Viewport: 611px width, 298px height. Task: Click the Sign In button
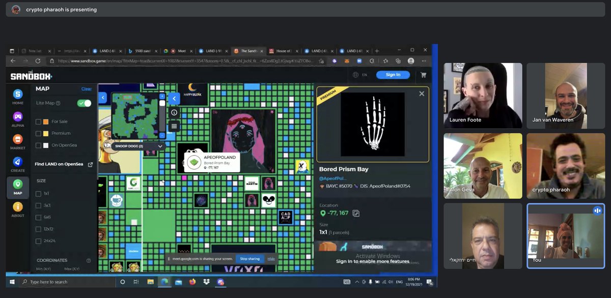(393, 75)
